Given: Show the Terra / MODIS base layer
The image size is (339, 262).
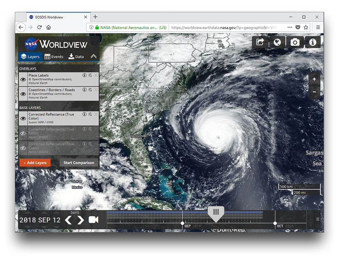Looking at the screenshot, I should pos(23,148).
